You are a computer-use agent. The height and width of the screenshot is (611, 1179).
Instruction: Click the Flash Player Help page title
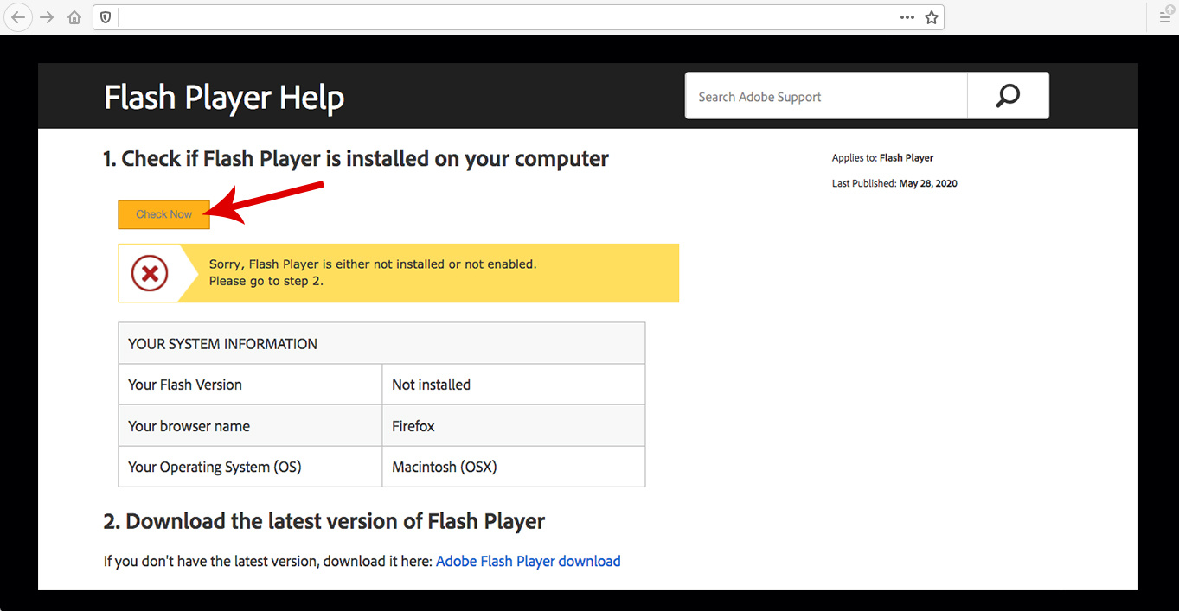pyautogui.click(x=224, y=98)
